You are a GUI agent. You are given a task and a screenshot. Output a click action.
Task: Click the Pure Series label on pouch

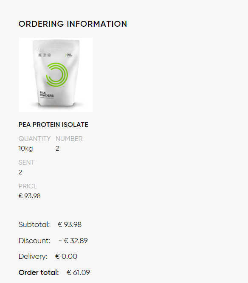[69, 55]
